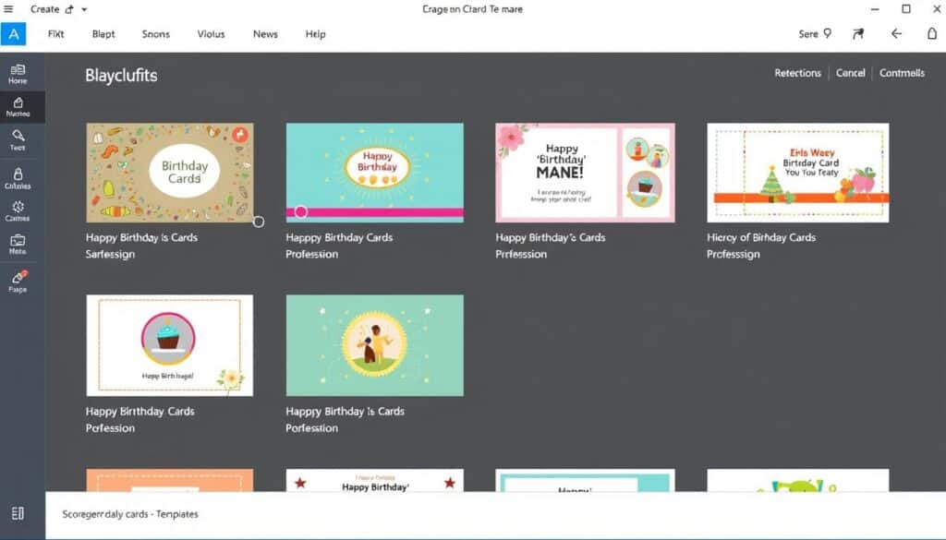Screen dimensions: 946x540
Task: Click the Cancel button
Action: pyautogui.click(x=850, y=73)
